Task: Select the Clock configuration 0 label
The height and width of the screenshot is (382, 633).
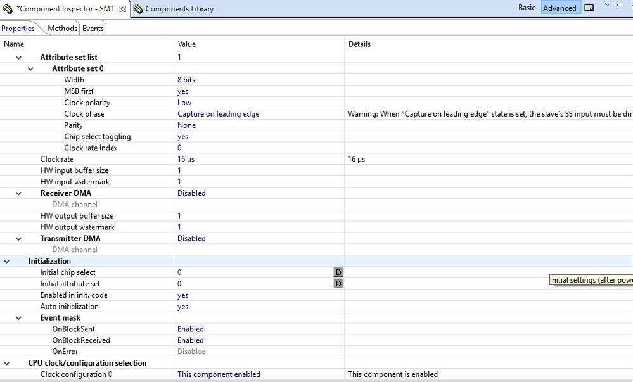Action: pyautogui.click(x=76, y=374)
